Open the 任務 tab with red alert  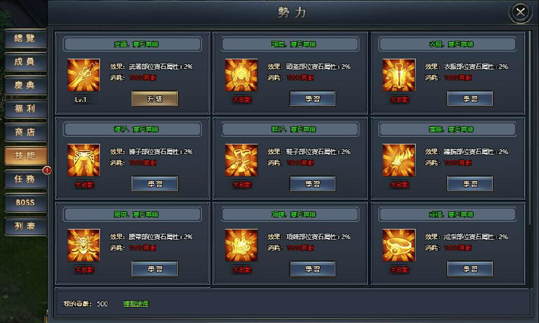click(x=25, y=179)
